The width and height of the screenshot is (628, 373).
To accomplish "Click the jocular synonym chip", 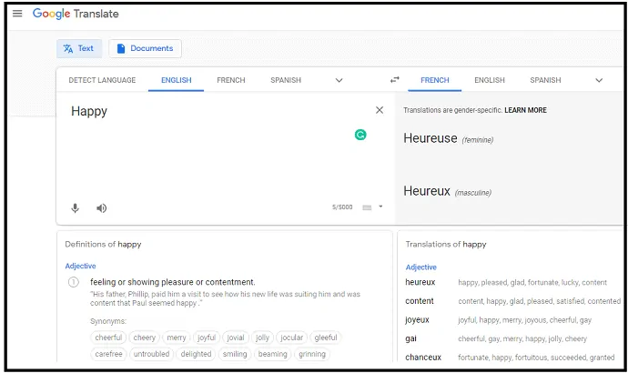I will pyautogui.click(x=291, y=338).
